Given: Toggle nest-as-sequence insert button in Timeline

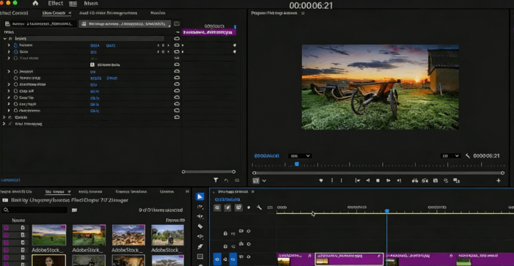Looking at the screenshot, I should (x=217, y=207).
